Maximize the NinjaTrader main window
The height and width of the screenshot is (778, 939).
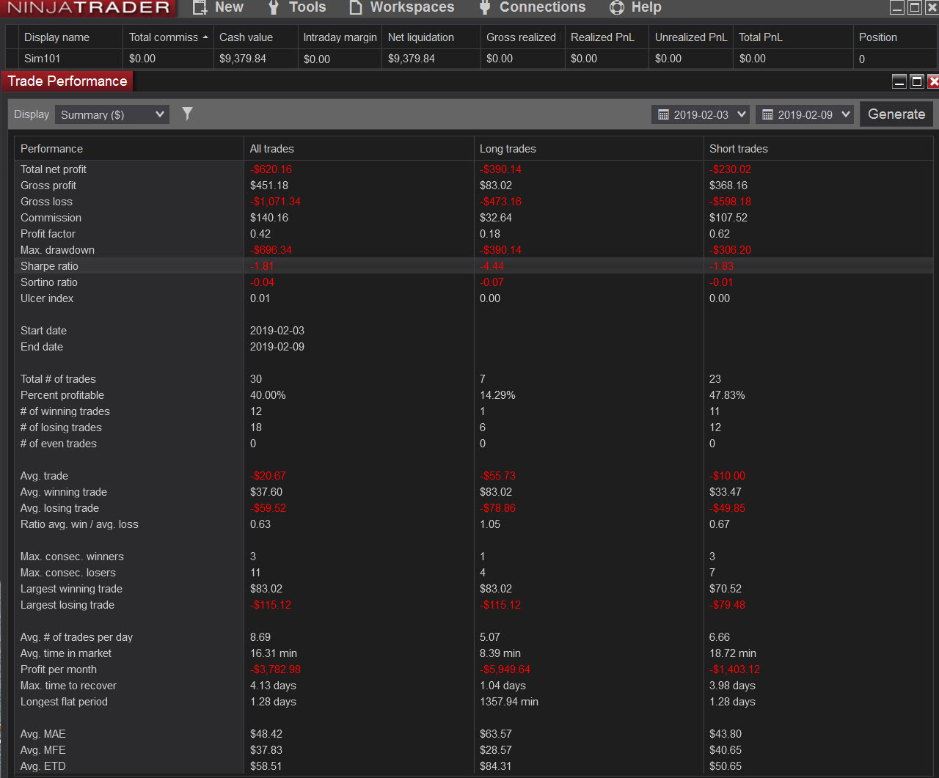pos(914,7)
